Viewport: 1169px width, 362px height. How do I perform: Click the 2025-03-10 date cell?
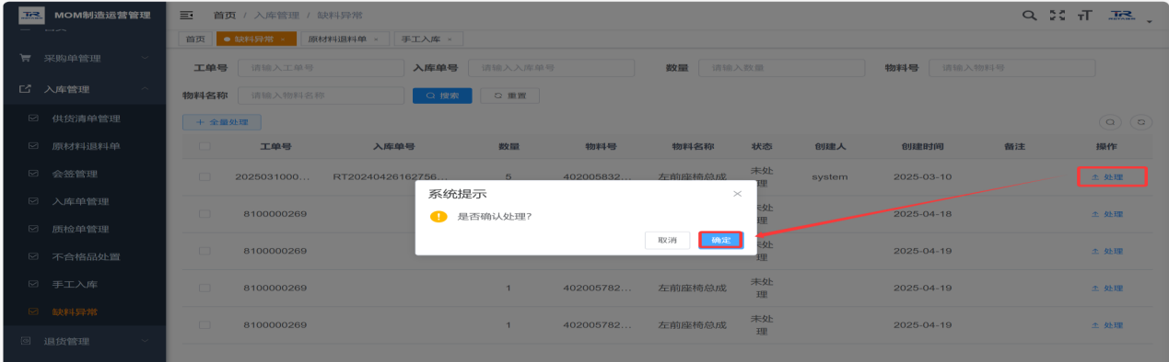pos(922,176)
